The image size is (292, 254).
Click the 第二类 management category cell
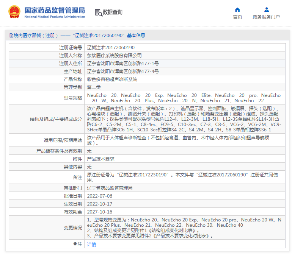pos(94,87)
